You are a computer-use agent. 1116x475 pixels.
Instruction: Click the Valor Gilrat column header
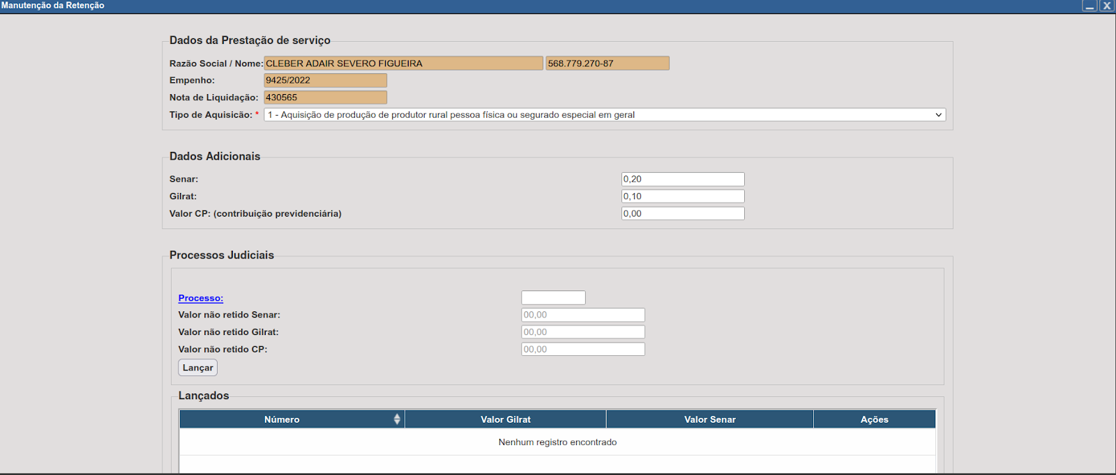505,419
